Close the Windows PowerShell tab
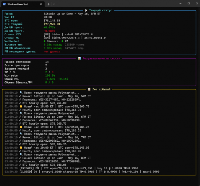 pyautogui.click(x=41, y=4)
